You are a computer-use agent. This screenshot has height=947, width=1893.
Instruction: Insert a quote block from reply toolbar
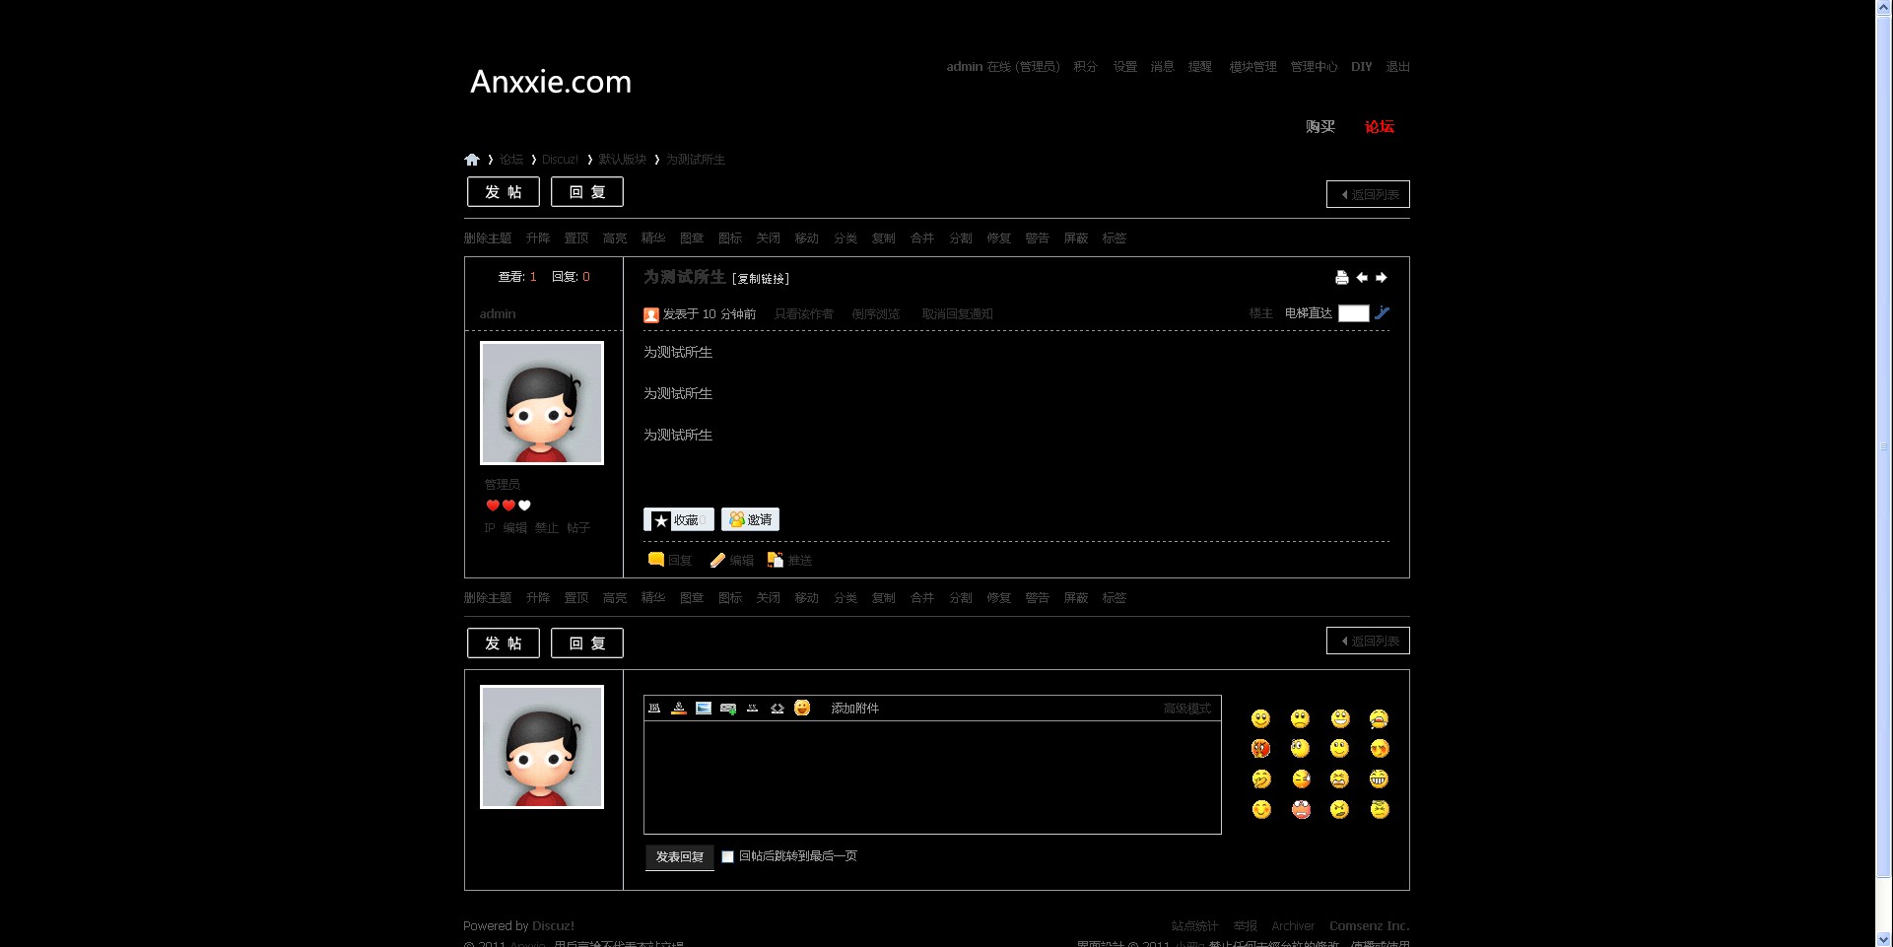[753, 708]
